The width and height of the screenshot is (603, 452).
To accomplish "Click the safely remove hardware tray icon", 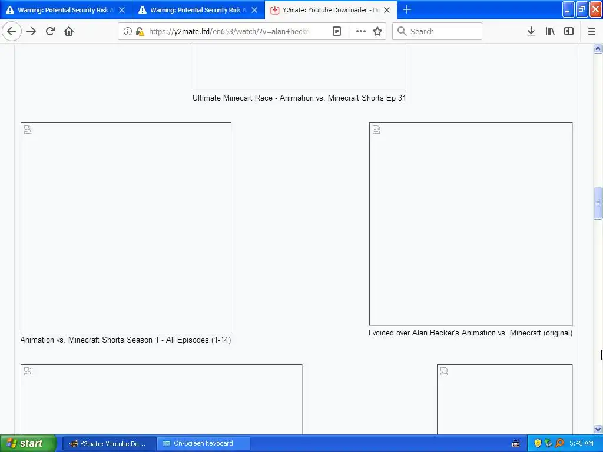I will [x=548, y=444].
